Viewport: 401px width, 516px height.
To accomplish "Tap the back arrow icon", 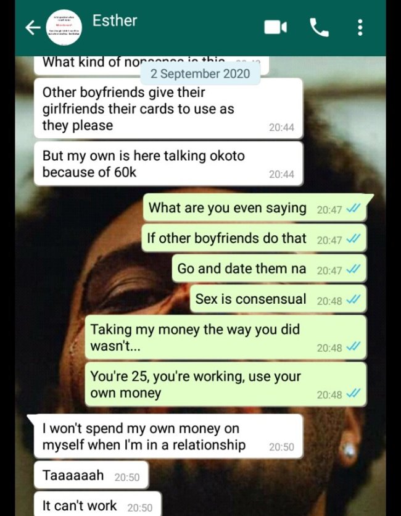I will coord(33,28).
